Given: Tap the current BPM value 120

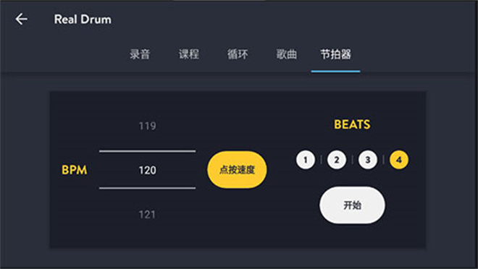Looking at the screenshot, I should tap(148, 170).
